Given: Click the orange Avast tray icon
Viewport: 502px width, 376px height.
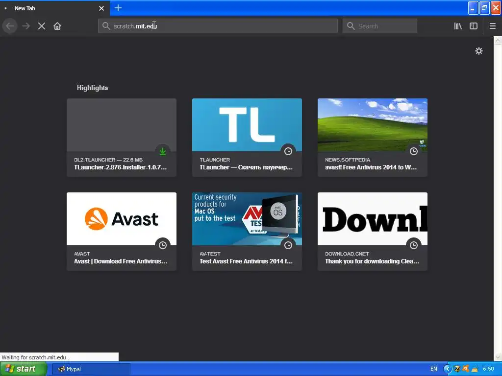Looking at the screenshot, I should pyautogui.click(x=466, y=369).
